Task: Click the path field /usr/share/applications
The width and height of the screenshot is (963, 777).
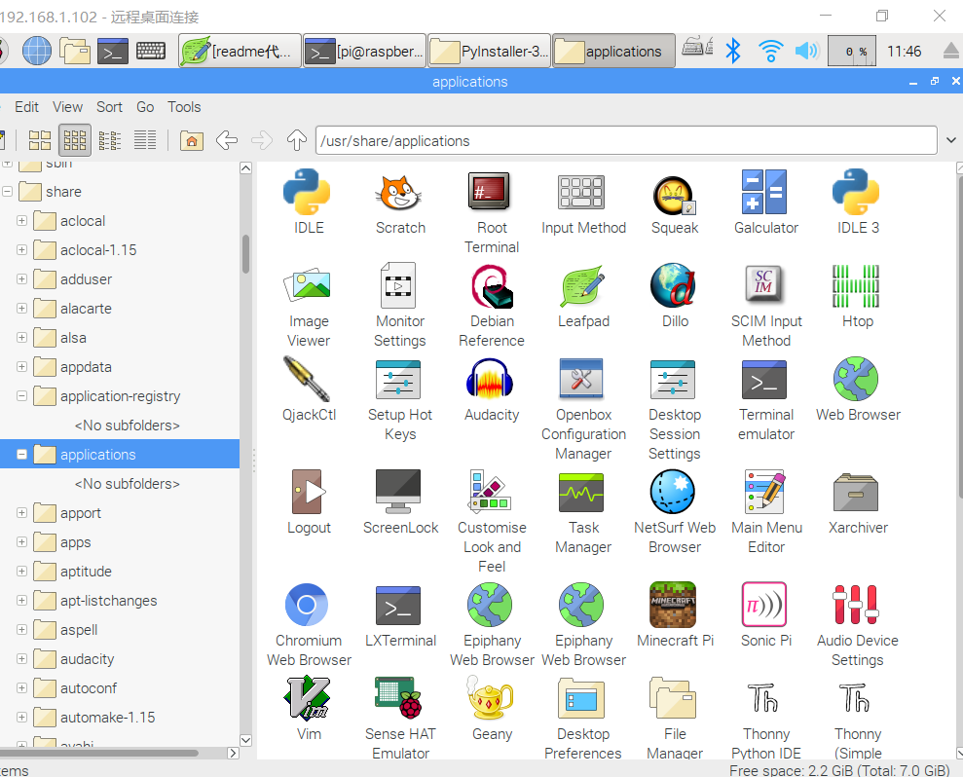Action: (626, 140)
